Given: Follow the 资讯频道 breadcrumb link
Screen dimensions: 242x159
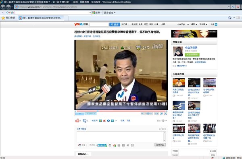Looking at the screenshot, I should click(x=78, y=36).
